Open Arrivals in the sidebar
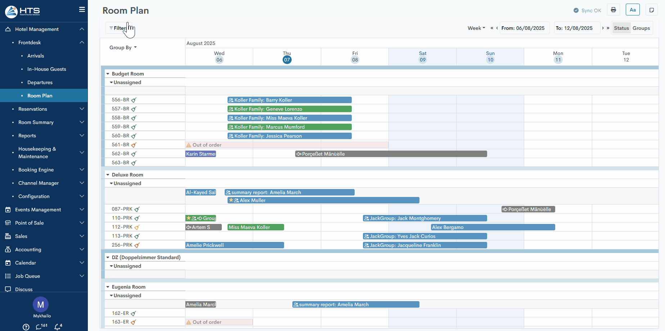Screen dimensions: 665x331 36,56
